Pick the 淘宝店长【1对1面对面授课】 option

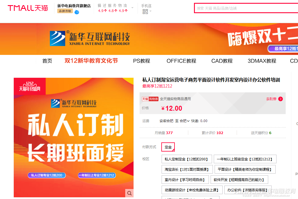point(187,169)
